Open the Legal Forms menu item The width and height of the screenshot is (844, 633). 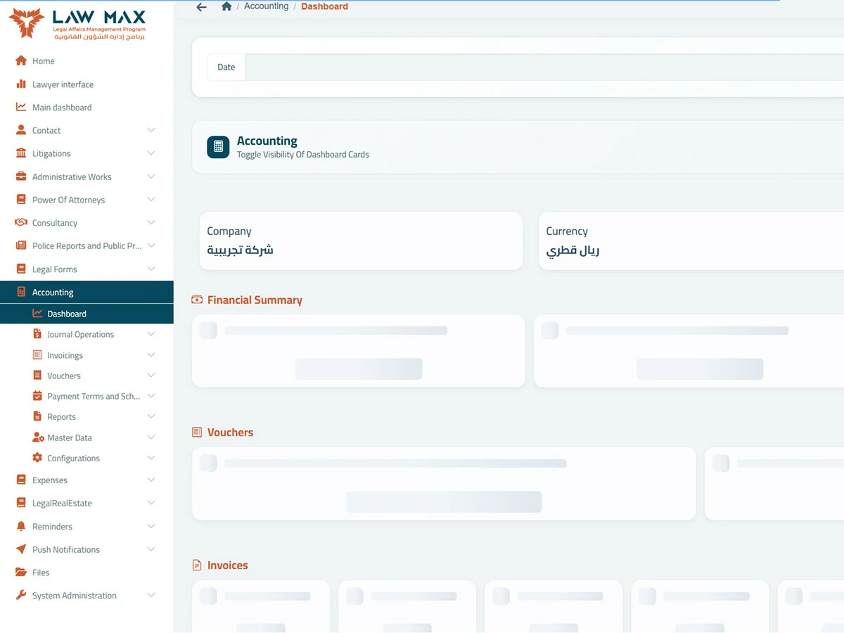point(87,269)
